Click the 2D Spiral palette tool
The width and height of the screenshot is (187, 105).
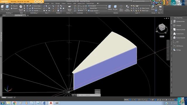pyautogui.click(x=177, y=25)
